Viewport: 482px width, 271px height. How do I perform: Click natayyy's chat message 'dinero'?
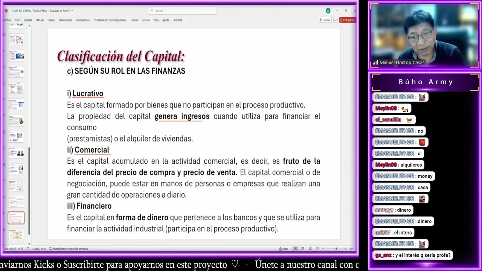pyautogui.click(x=404, y=210)
